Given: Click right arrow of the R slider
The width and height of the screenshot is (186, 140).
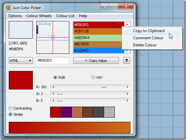Looking at the screenshot, I should point(128,87).
